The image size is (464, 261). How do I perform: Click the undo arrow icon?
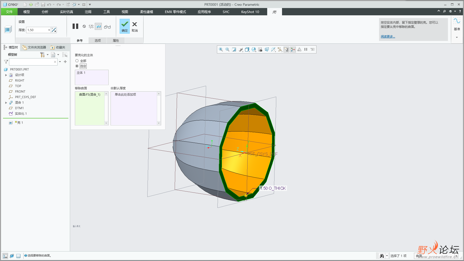tap(49, 5)
